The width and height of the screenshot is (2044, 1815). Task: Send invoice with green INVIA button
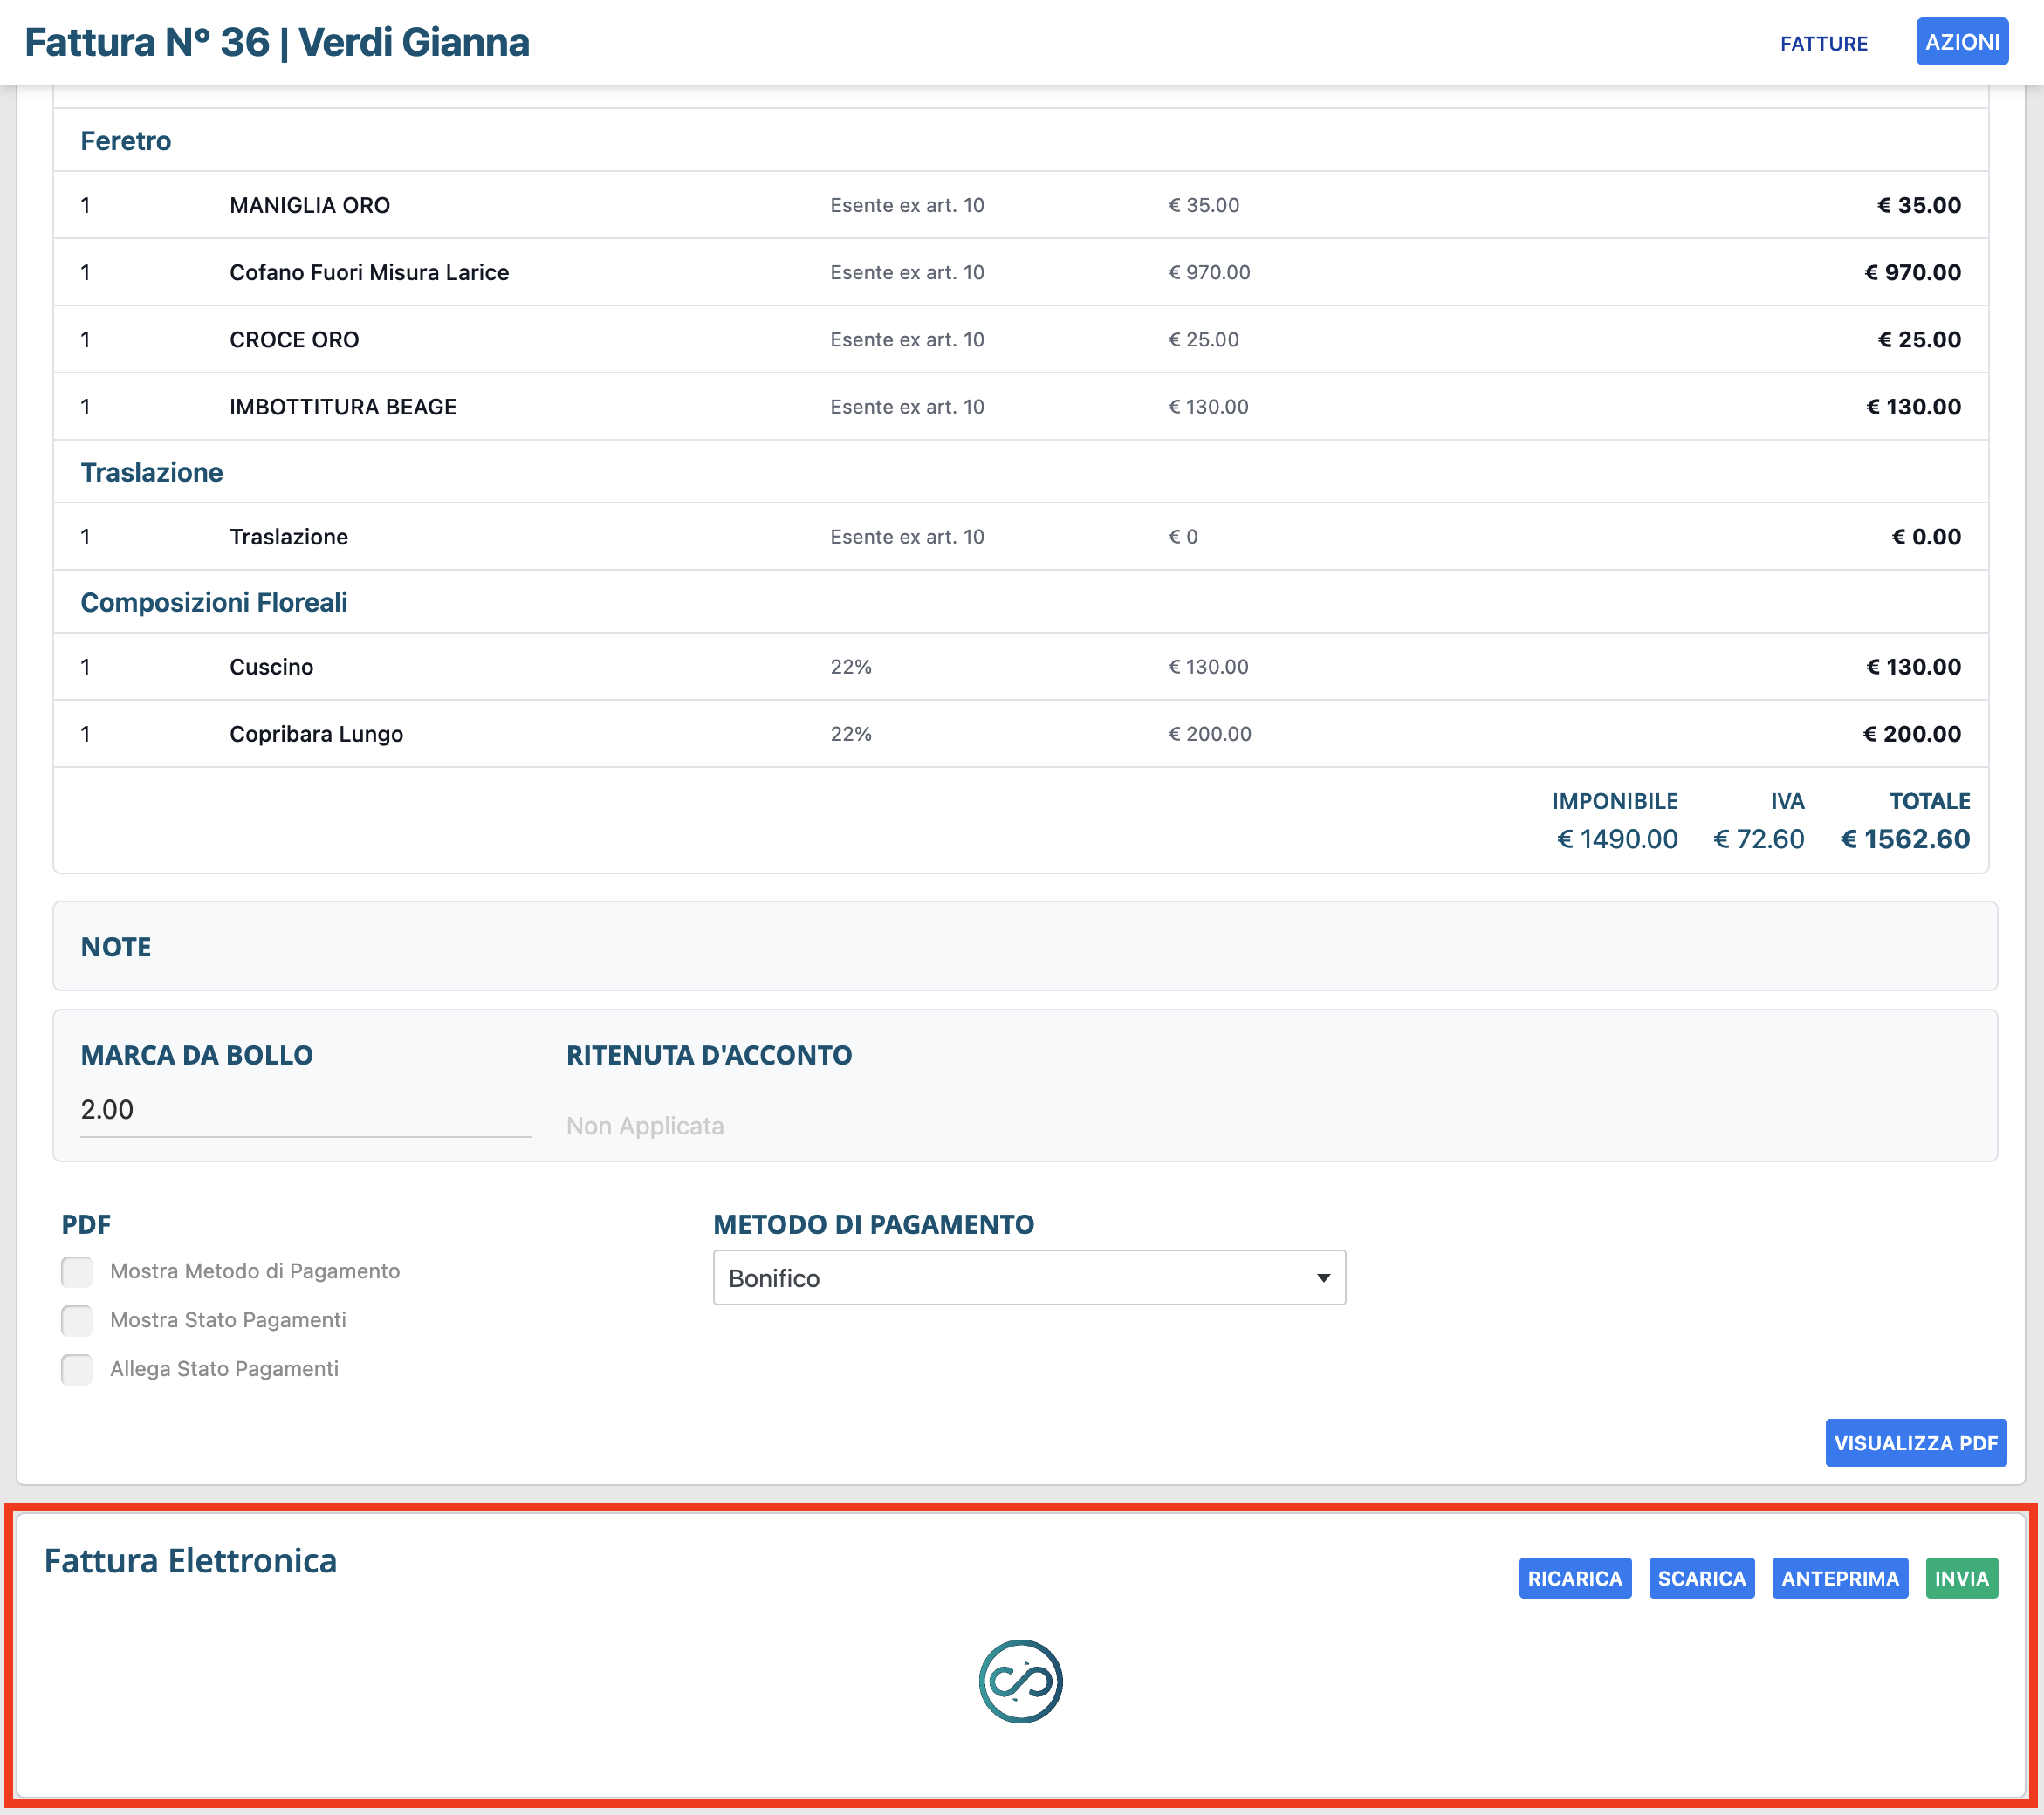(x=1961, y=1578)
